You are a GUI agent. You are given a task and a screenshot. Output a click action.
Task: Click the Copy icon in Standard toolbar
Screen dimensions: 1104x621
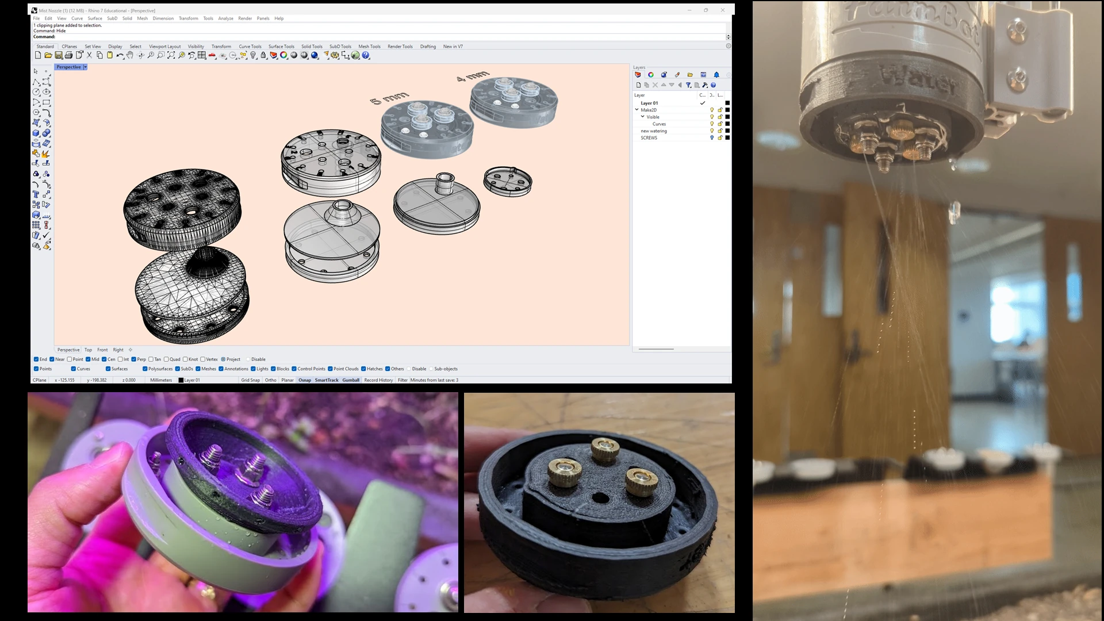[99, 55]
